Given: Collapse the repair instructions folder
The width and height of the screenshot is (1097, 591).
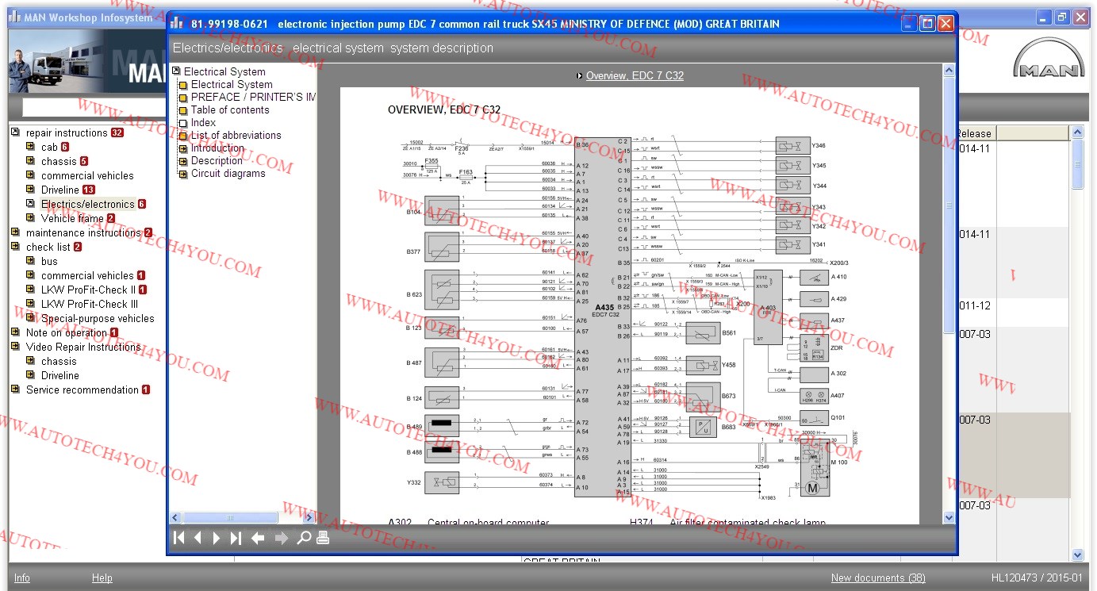Looking at the screenshot, I should (15, 132).
